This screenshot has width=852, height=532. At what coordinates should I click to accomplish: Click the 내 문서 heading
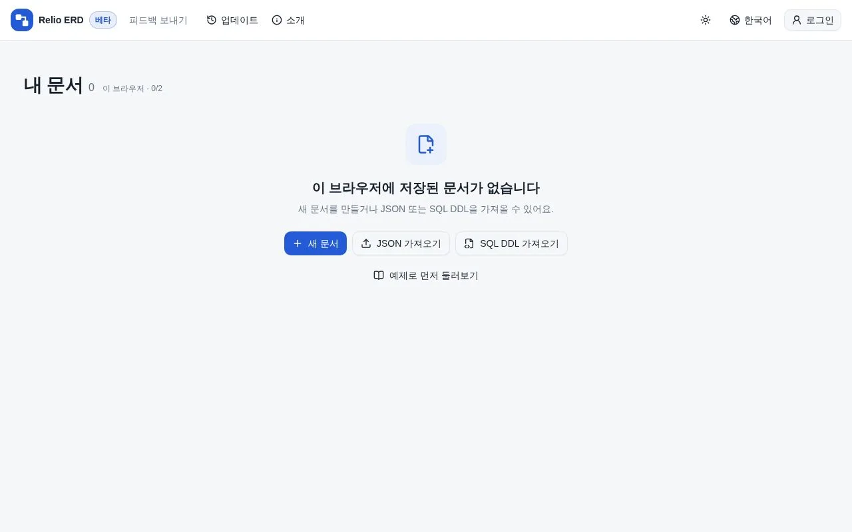[x=53, y=85]
